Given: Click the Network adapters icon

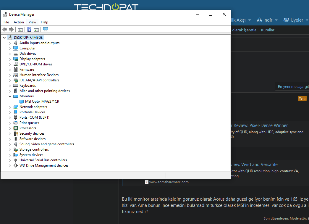Looking at the screenshot, I should [16, 107].
